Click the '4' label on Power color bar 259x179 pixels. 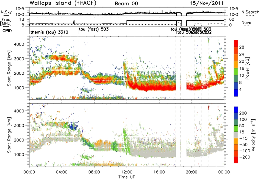click(x=241, y=89)
